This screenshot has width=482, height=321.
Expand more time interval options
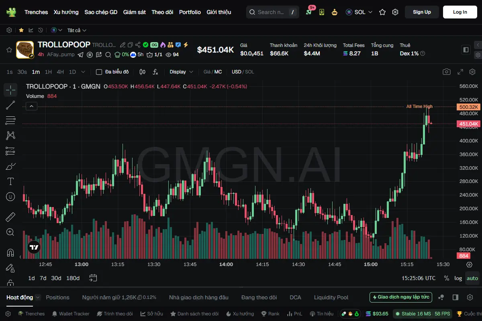[83, 72]
